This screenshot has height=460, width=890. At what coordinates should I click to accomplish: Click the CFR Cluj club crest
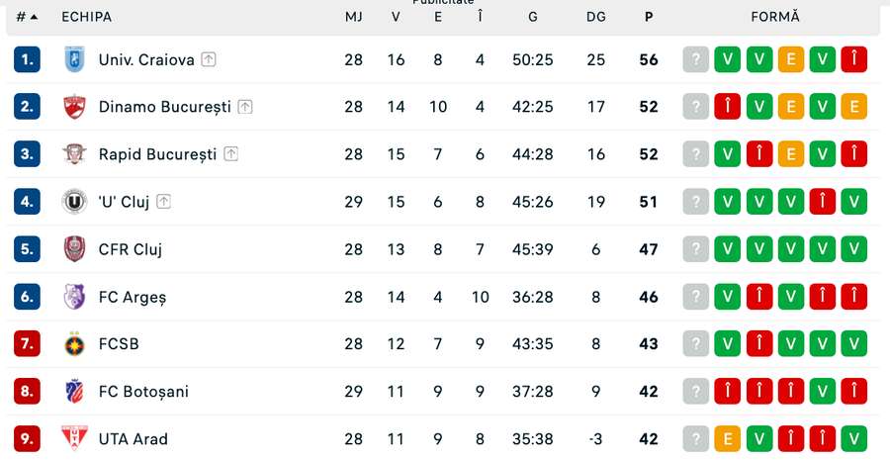pos(74,249)
